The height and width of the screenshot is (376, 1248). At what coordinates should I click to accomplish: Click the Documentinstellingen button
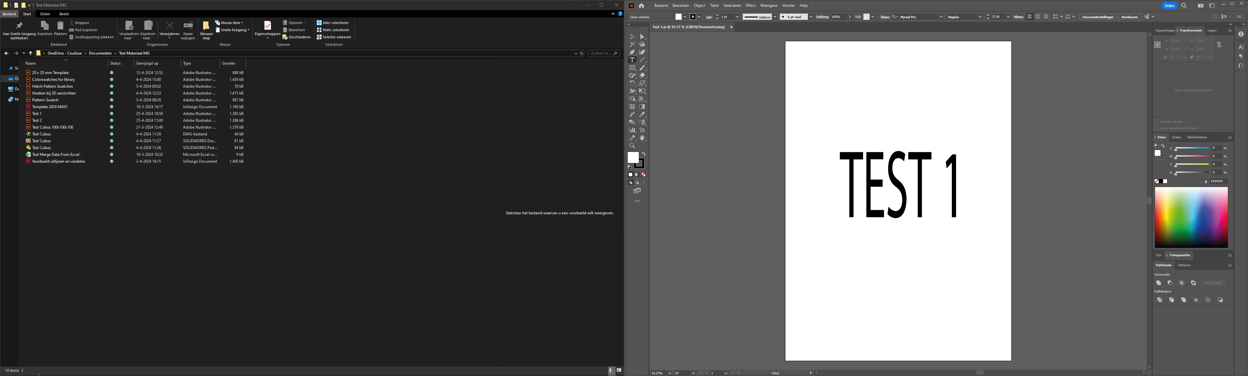(1097, 17)
